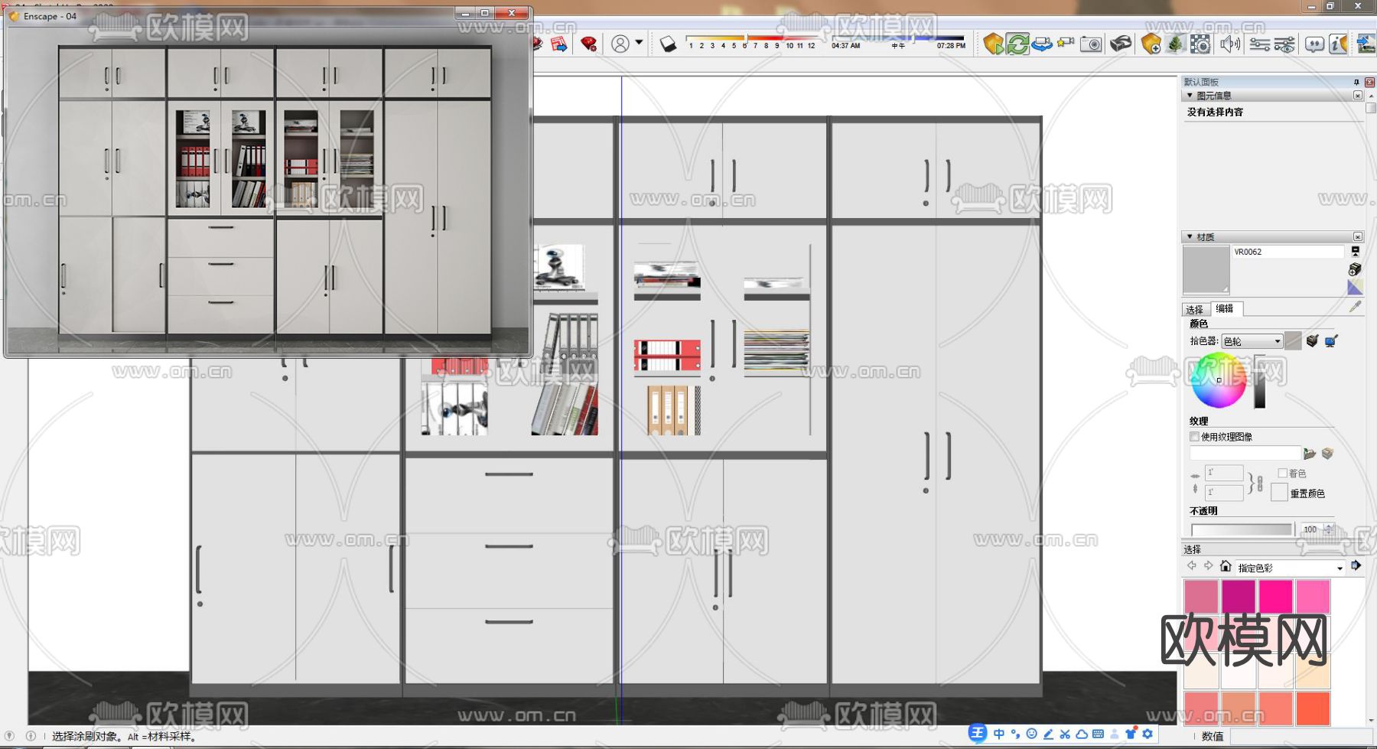Click the reset color (重置颜色) swatch
Screen dimensions: 1377x749
pyautogui.click(x=1279, y=493)
